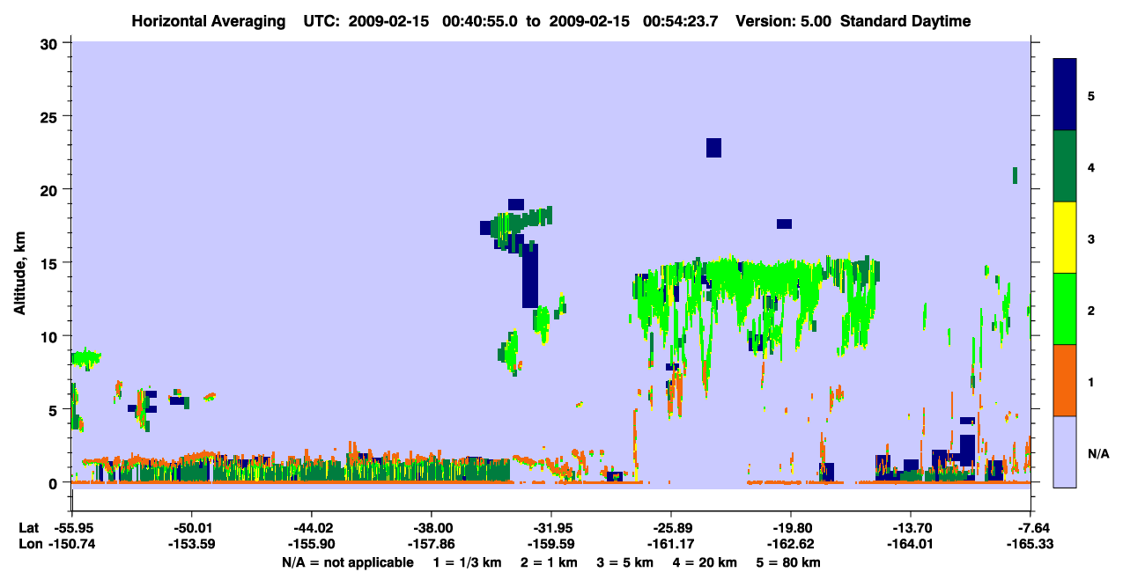Click the latitude value -19.80
1145x587 pixels.
[x=791, y=527]
